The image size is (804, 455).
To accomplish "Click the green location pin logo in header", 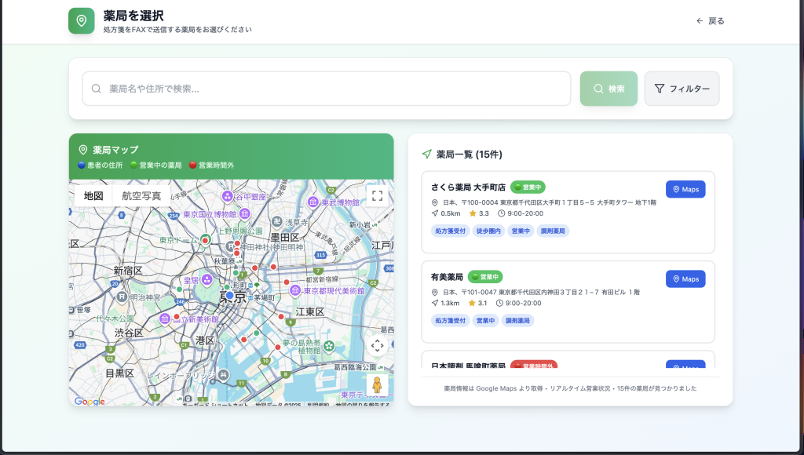I will [81, 21].
